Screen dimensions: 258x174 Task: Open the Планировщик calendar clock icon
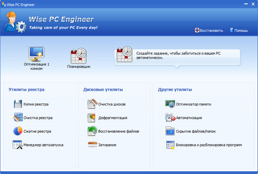coord(79,56)
